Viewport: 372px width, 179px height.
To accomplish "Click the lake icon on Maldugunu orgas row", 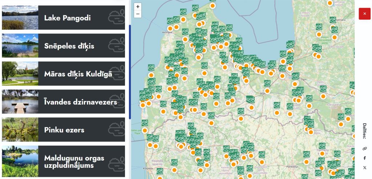I will (x=116, y=161).
